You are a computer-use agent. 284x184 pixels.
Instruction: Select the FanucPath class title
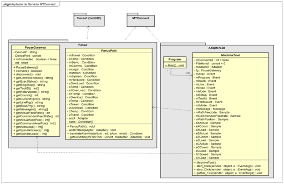tap(109, 50)
